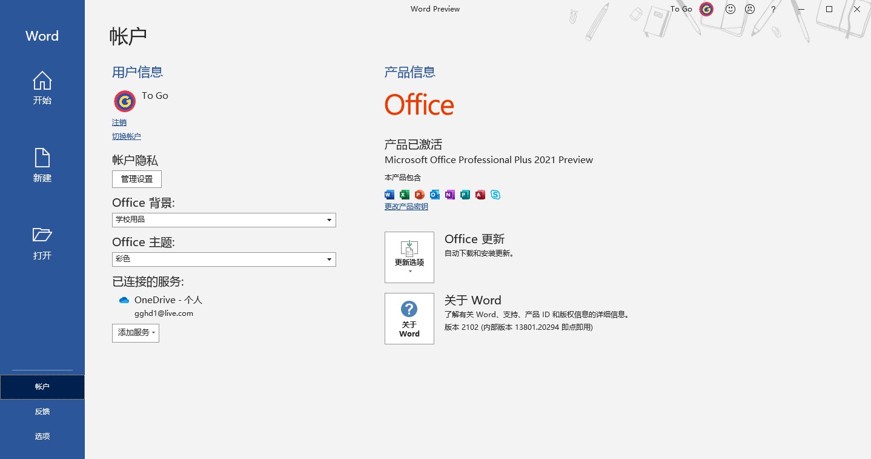The width and height of the screenshot is (871, 459).
Task: Click the 更改产品密钥 link
Action: coord(406,207)
